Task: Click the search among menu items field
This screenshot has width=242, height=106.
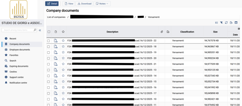Action: [18, 30]
